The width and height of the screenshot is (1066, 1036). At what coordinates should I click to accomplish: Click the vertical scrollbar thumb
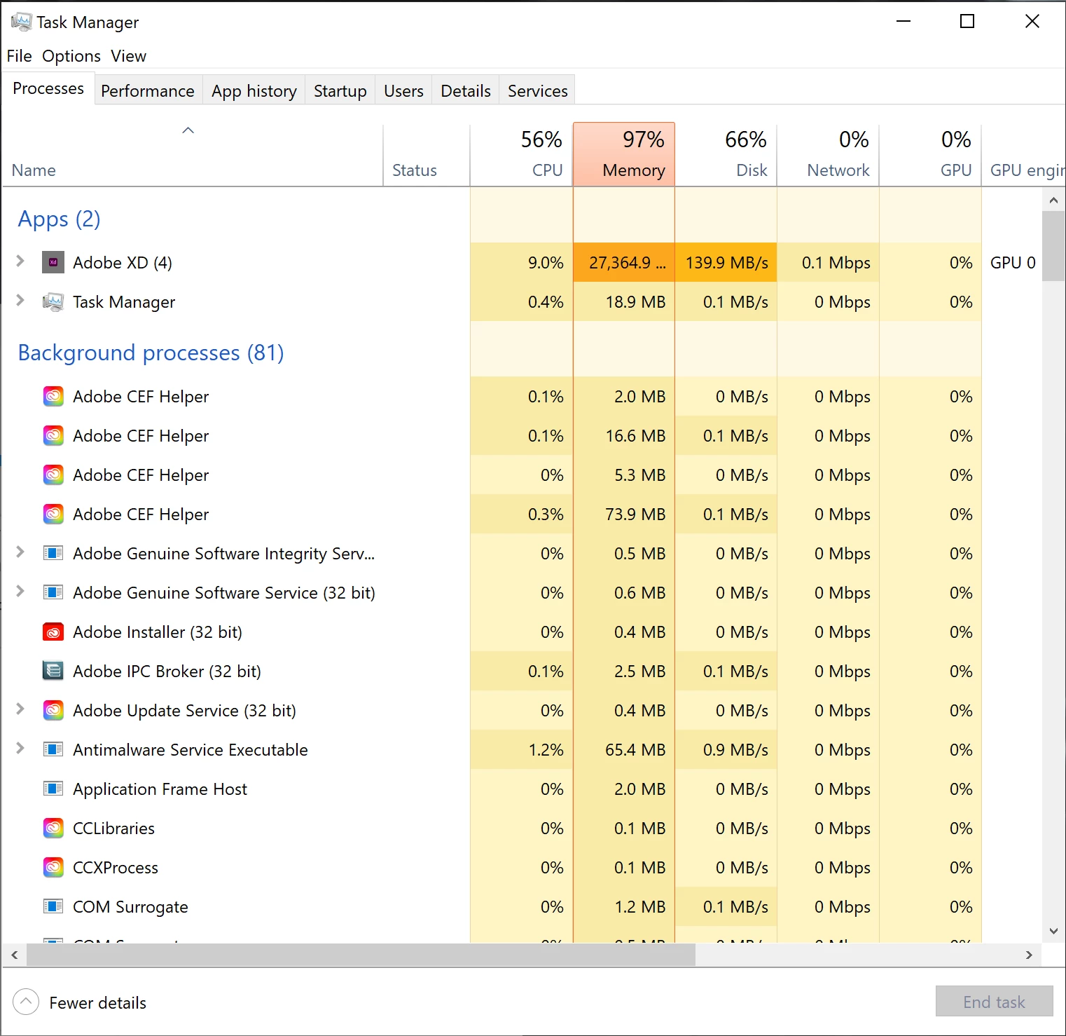[x=1053, y=246]
